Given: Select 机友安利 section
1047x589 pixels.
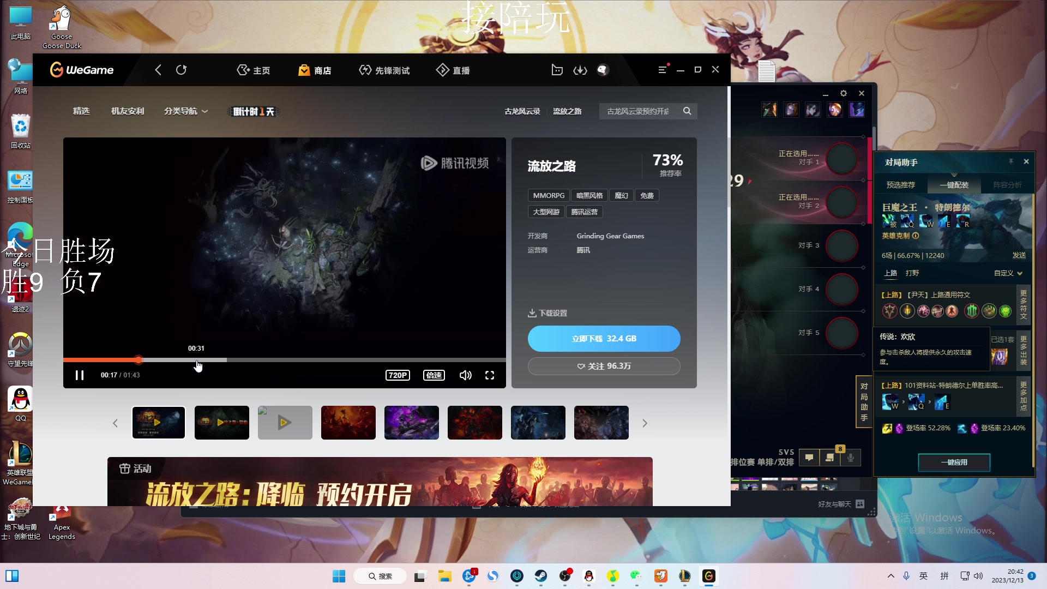Looking at the screenshot, I should (x=128, y=111).
